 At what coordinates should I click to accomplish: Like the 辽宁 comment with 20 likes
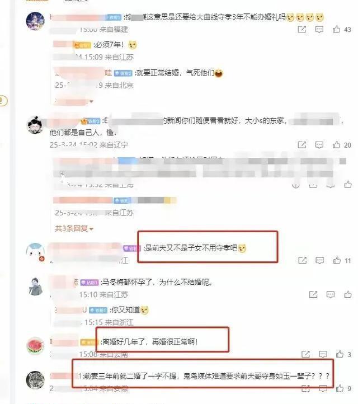coord(336,144)
